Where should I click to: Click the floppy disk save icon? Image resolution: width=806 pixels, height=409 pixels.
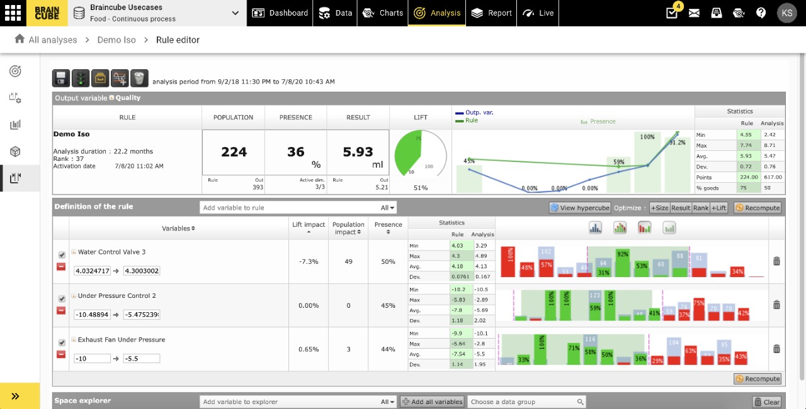(61, 78)
